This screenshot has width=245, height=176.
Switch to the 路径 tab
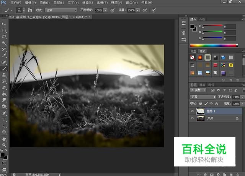click(x=211, y=85)
